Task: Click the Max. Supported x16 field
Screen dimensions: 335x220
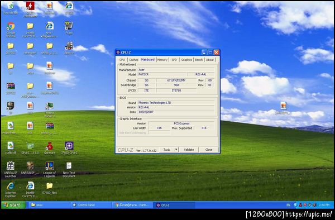Action: tap(204, 128)
